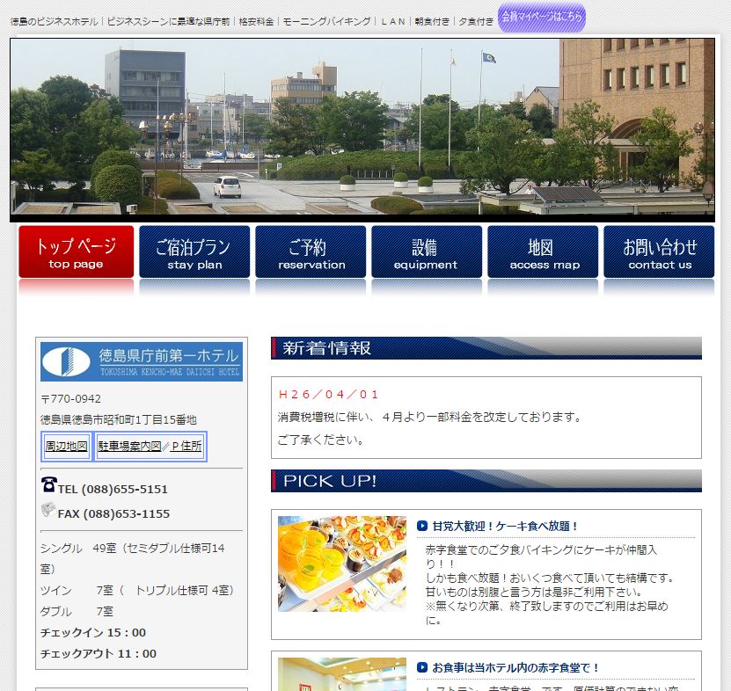
Task: Open the 周辺地図 link
Action: [67, 447]
